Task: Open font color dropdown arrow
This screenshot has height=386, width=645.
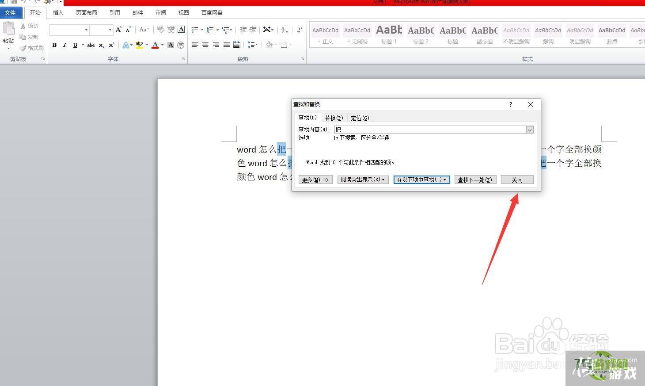Action: [162, 45]
